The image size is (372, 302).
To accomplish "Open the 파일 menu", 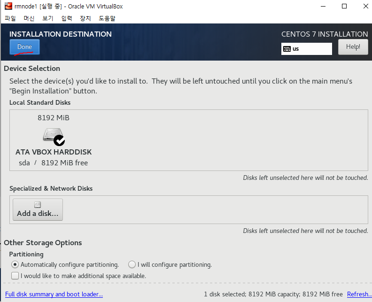I will point(10,18).
